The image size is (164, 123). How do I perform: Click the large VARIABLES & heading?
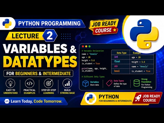40,49
